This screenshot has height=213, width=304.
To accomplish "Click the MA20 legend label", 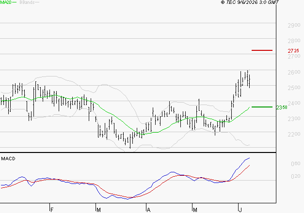I will (x=6, y=2).
